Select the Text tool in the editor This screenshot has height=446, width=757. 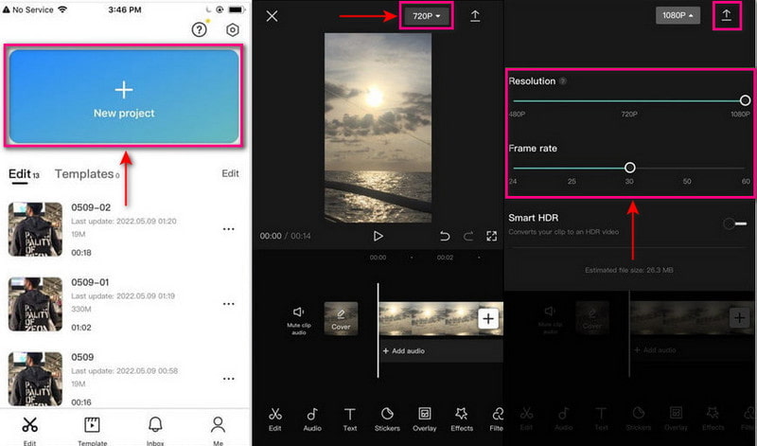pyautogui.click(x=350, y=419)
